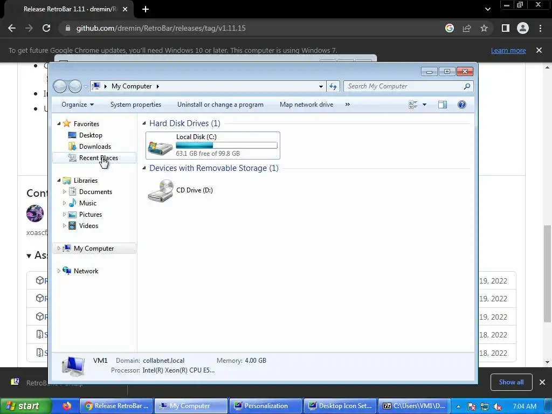Open the Organize menu
The image size is (552, 414).
point(78,105)
